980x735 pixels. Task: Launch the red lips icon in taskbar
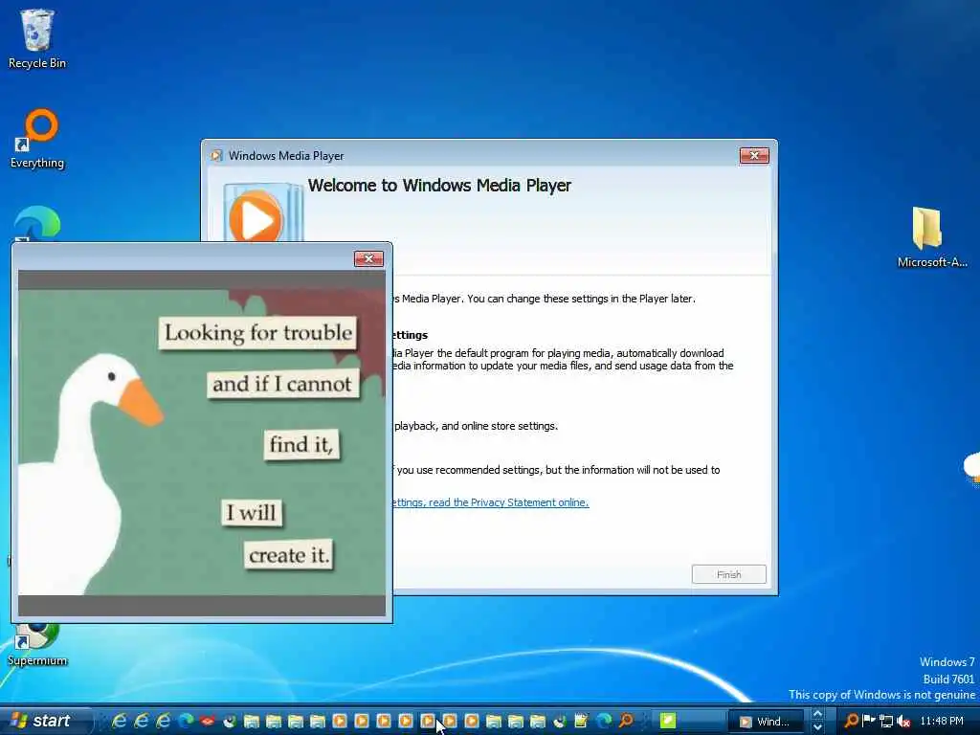tap(208, 721)
